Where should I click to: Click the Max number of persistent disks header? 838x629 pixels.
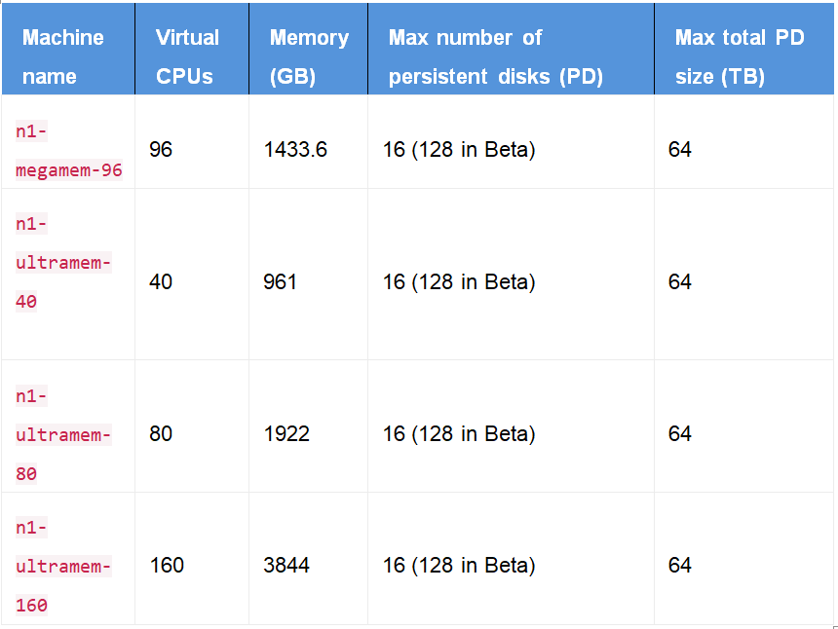click(495, 56)
